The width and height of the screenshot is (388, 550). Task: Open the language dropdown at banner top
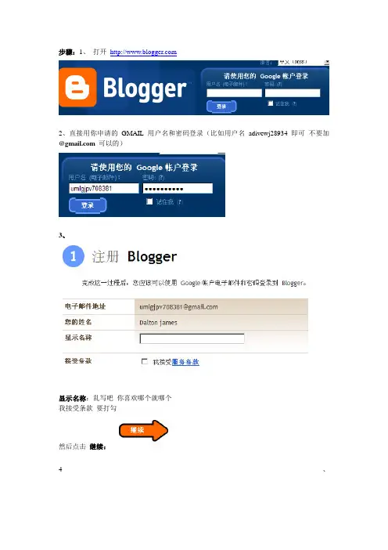coord(304,63)
